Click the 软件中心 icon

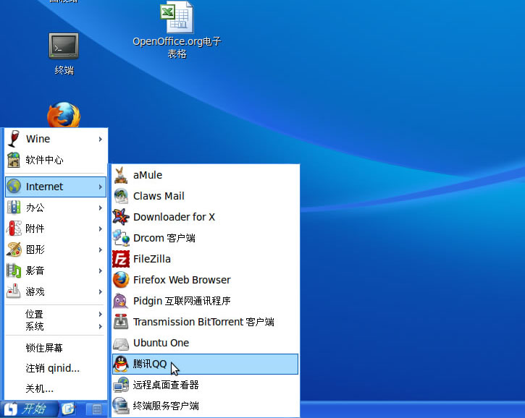click(14, 160)
